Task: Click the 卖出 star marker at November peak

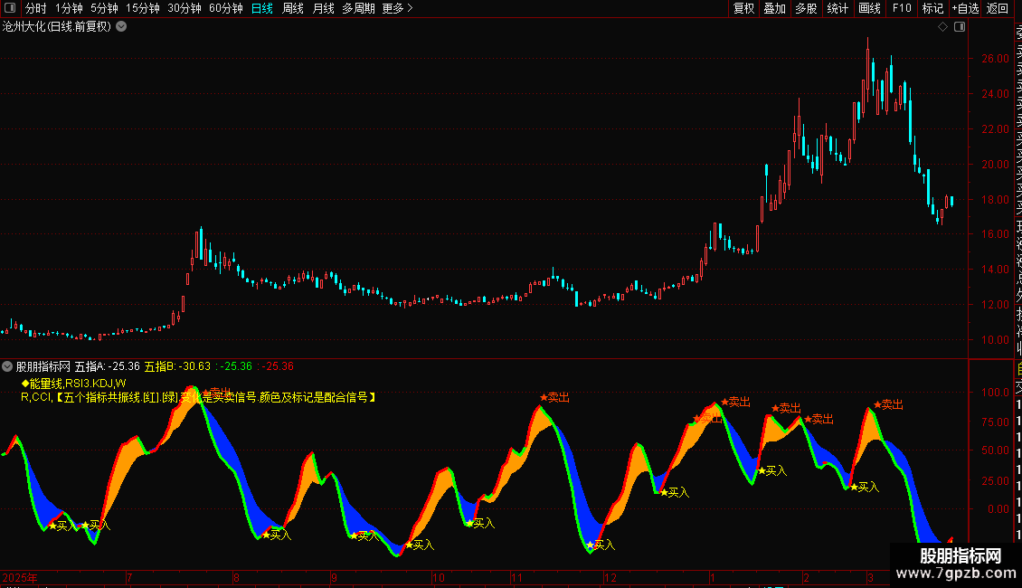Action: click(x=554, y=398)
